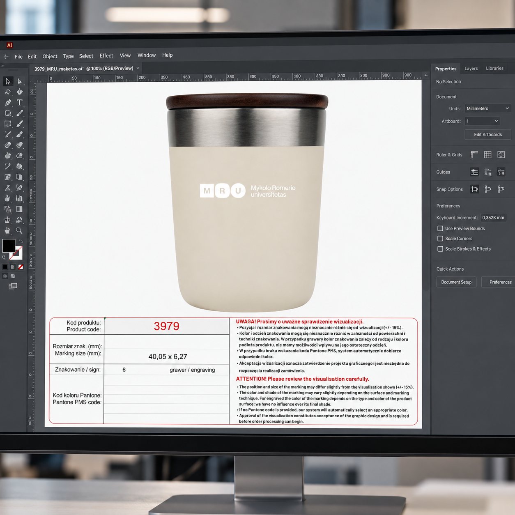This screenshot has height=515, width=515.
Task: Open the View menu
Action: [x=125, y=55]
